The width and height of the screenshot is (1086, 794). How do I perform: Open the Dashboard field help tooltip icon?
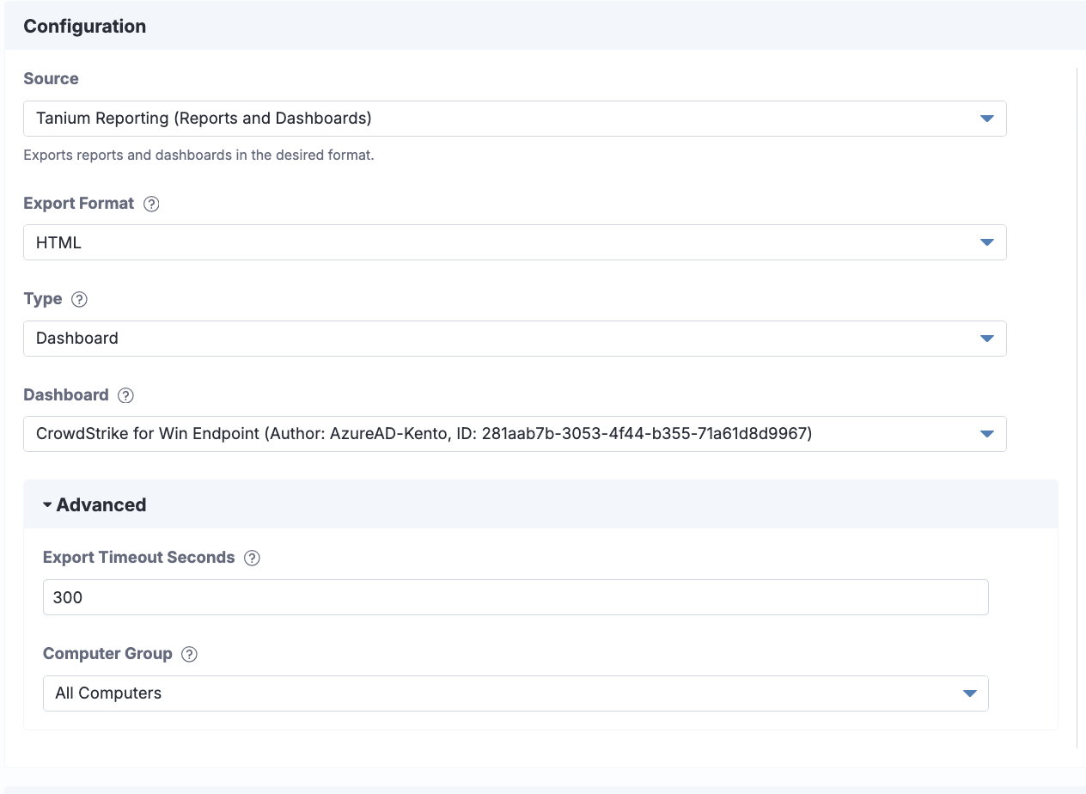point(125,395)
